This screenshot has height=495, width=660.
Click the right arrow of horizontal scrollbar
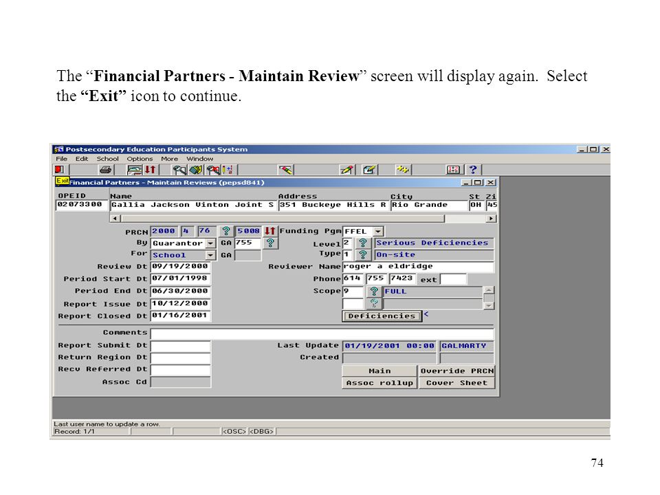[x=491, y=219]
